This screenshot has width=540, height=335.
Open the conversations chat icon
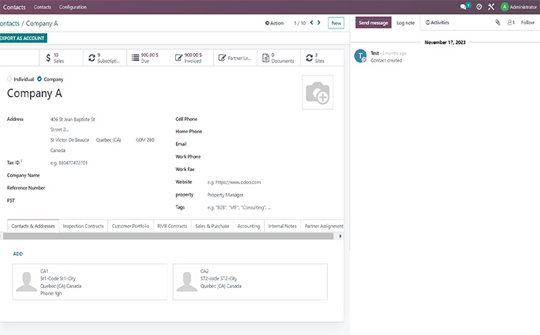point(464,6)
